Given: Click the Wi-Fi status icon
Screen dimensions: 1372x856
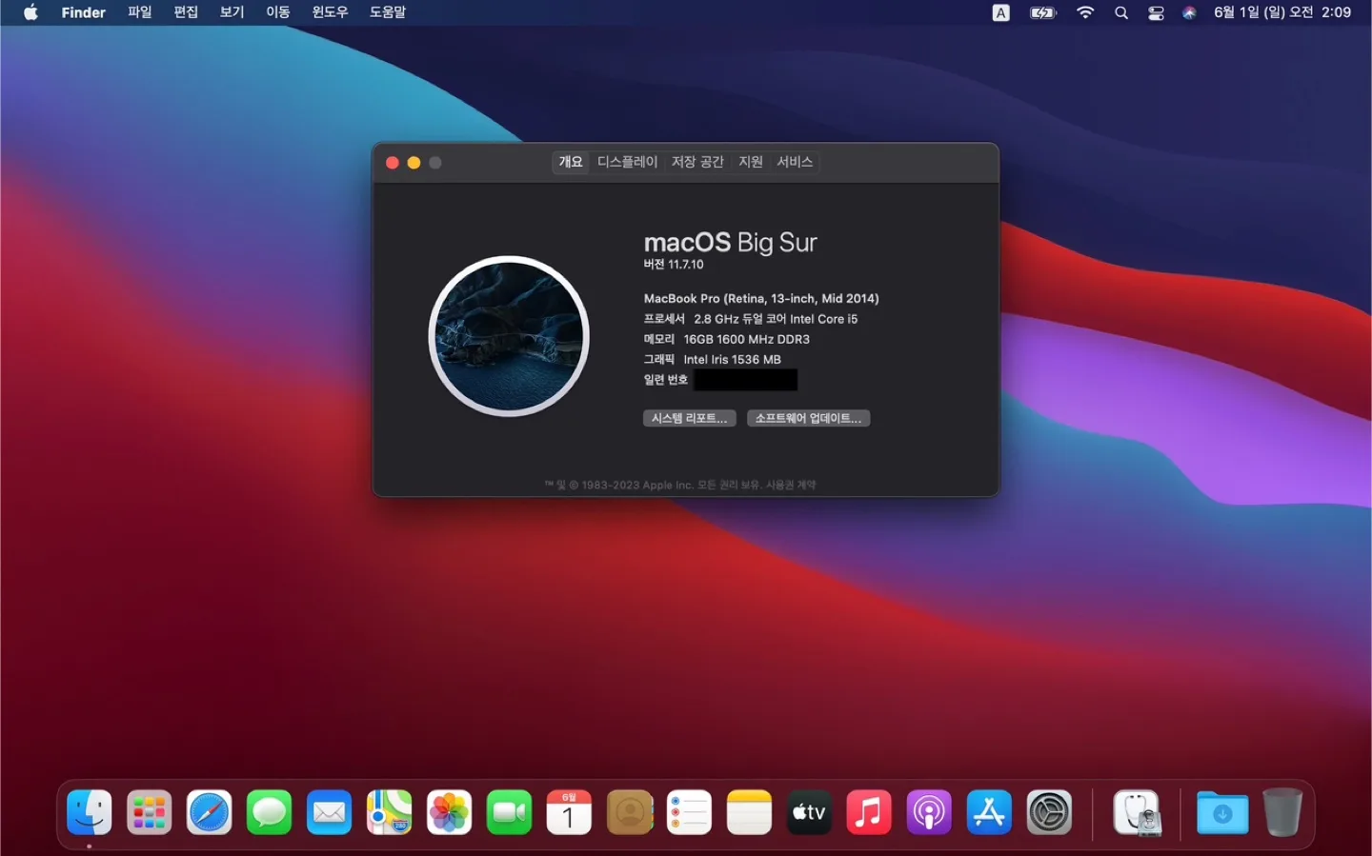Looking at the screenshot, I should 1085,12.
